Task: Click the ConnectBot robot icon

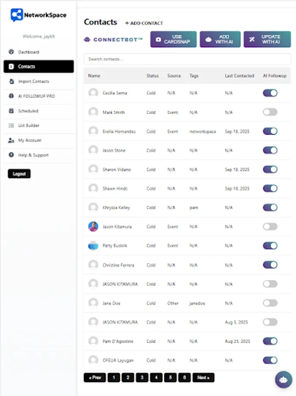Action: (87, 40)
